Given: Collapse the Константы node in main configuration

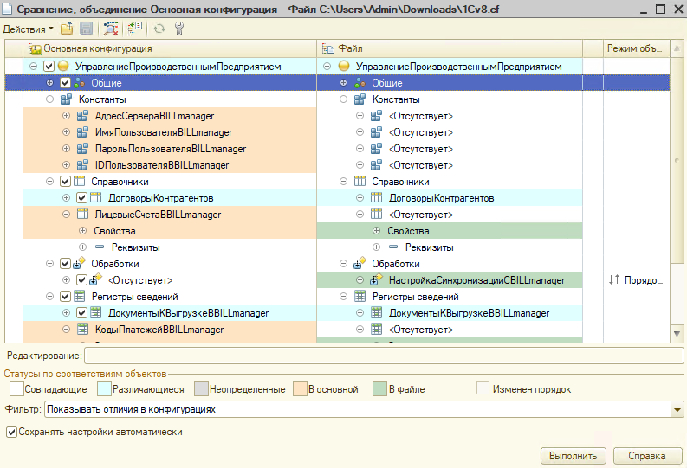Looking at the screenshot, I should (x=50, y=99).
